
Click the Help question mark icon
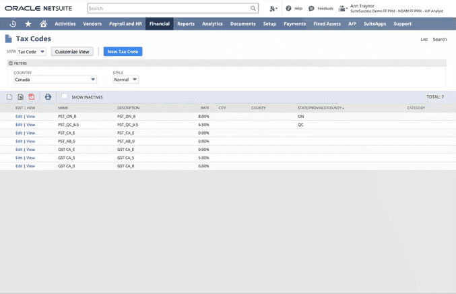(x=289, y=9)
